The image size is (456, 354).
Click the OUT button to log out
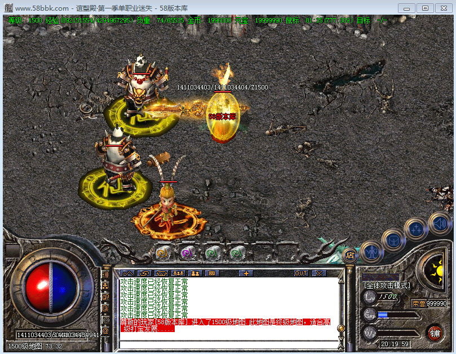click(x=301, y=274)
